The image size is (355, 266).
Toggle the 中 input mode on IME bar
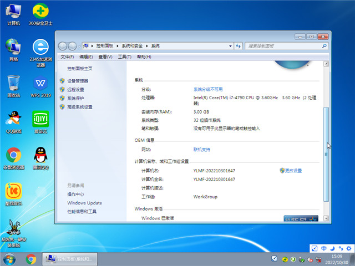324,248
